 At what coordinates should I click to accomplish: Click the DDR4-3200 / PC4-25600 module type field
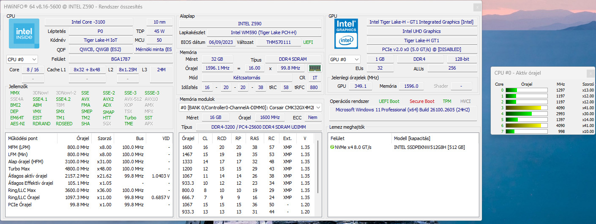click(x=259, y=127)
